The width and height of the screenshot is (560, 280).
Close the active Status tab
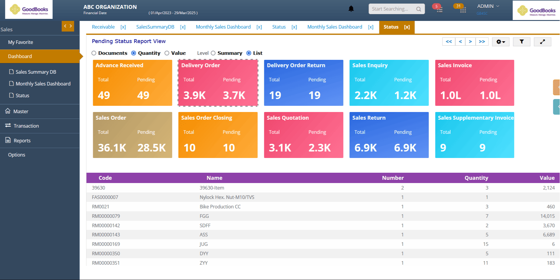coord(407,27)
